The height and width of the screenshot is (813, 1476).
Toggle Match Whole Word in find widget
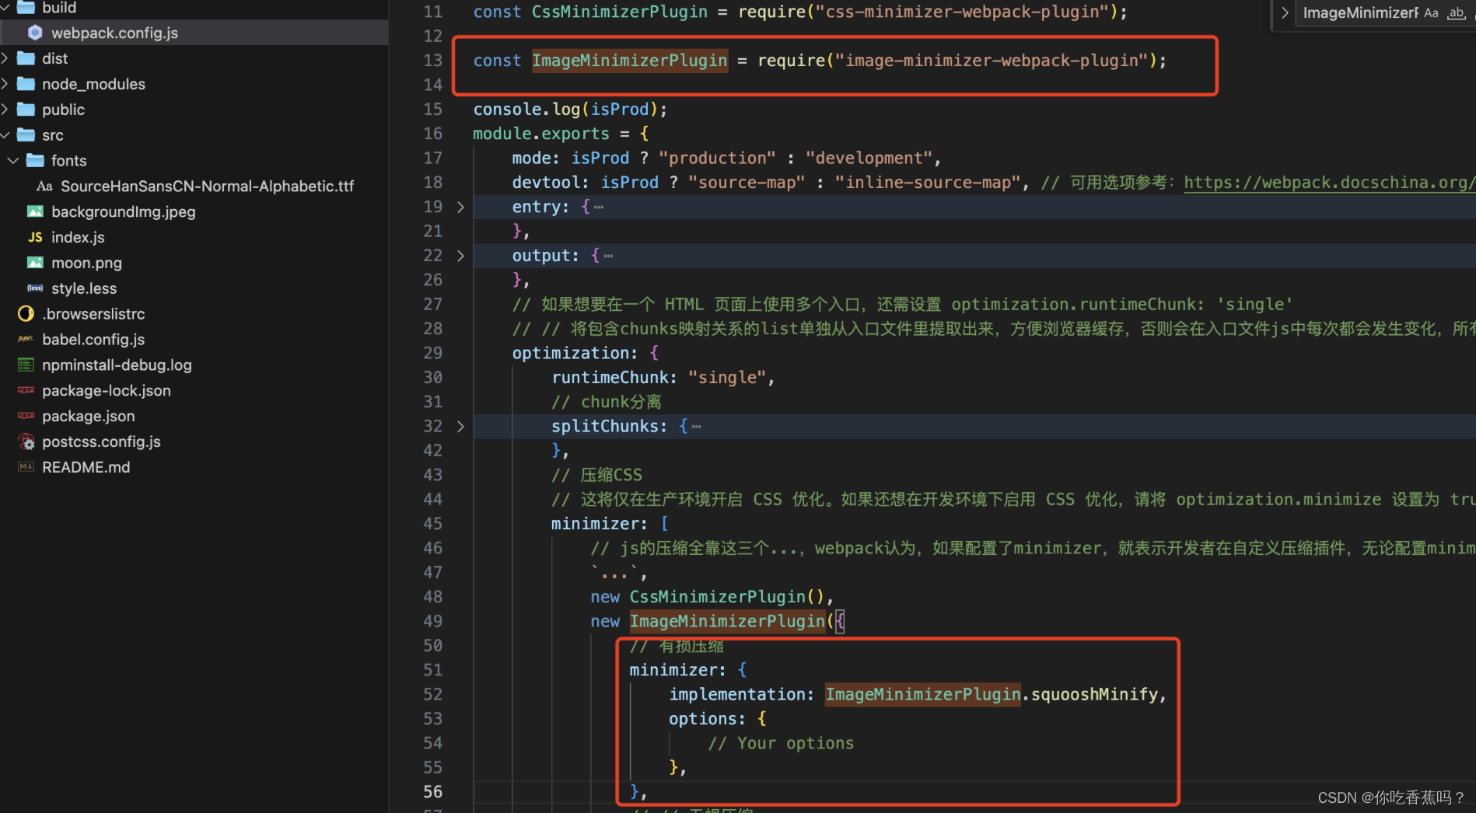coord(1456,12)
